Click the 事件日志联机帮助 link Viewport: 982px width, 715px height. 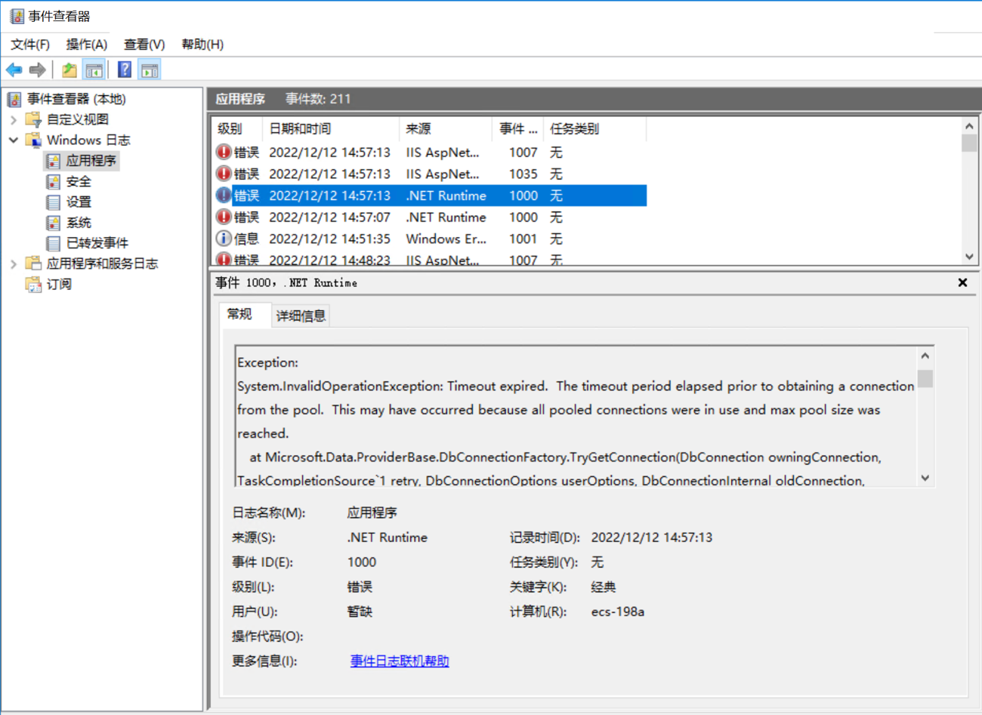pyautogui.click(x=400, y=661)
